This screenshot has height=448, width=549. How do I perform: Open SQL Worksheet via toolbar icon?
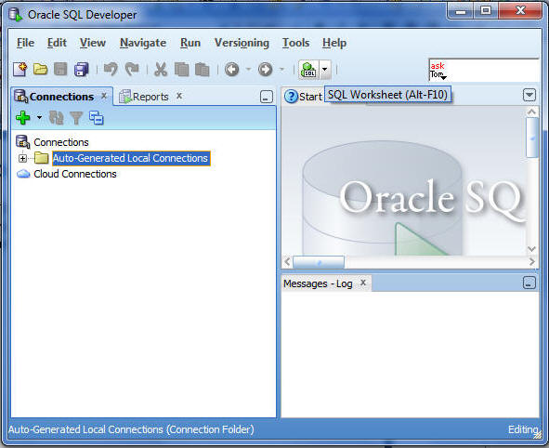click(308, 70)
